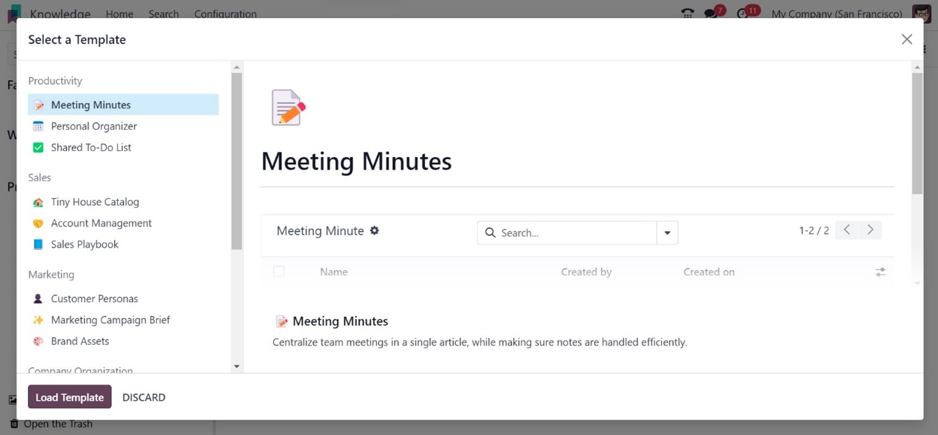The image size is (938, 435).
Task: Select the Personal Organizer template
Action: 93,126
